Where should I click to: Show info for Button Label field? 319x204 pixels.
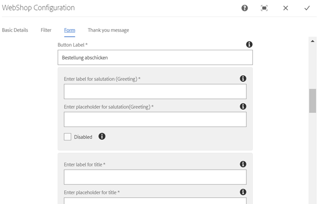[249, 45]
